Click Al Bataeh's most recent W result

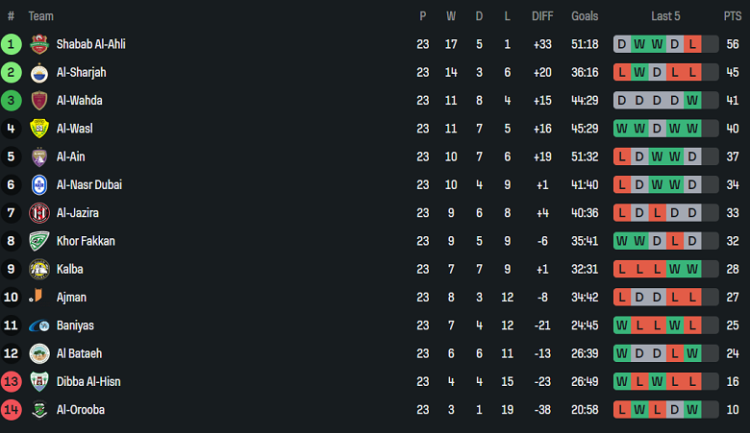[692, 353]
